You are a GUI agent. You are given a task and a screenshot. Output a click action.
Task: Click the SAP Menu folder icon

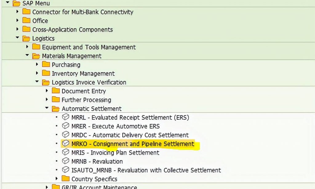coord(17,3)
